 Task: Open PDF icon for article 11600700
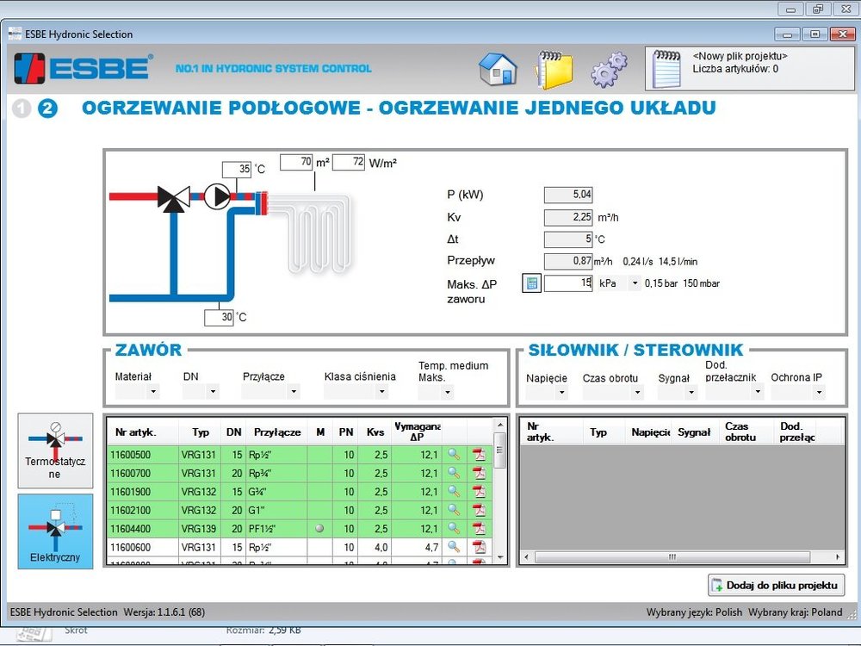pyautogui.click(x=479, y=474)
